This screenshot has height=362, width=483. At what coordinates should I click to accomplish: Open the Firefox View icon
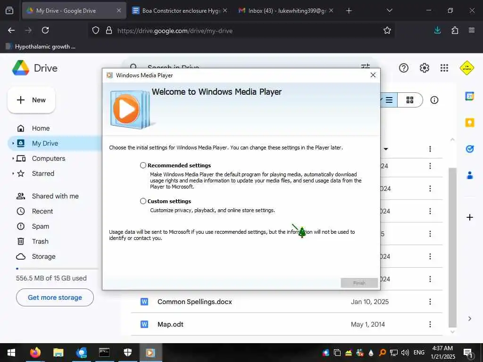coord(9,10)
